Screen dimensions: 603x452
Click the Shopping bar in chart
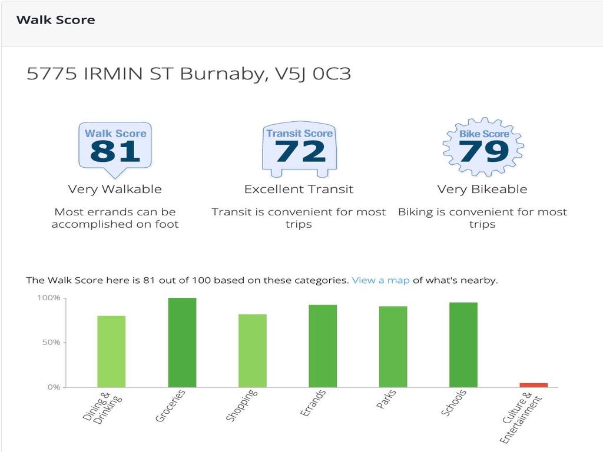[x=252, y=351]
